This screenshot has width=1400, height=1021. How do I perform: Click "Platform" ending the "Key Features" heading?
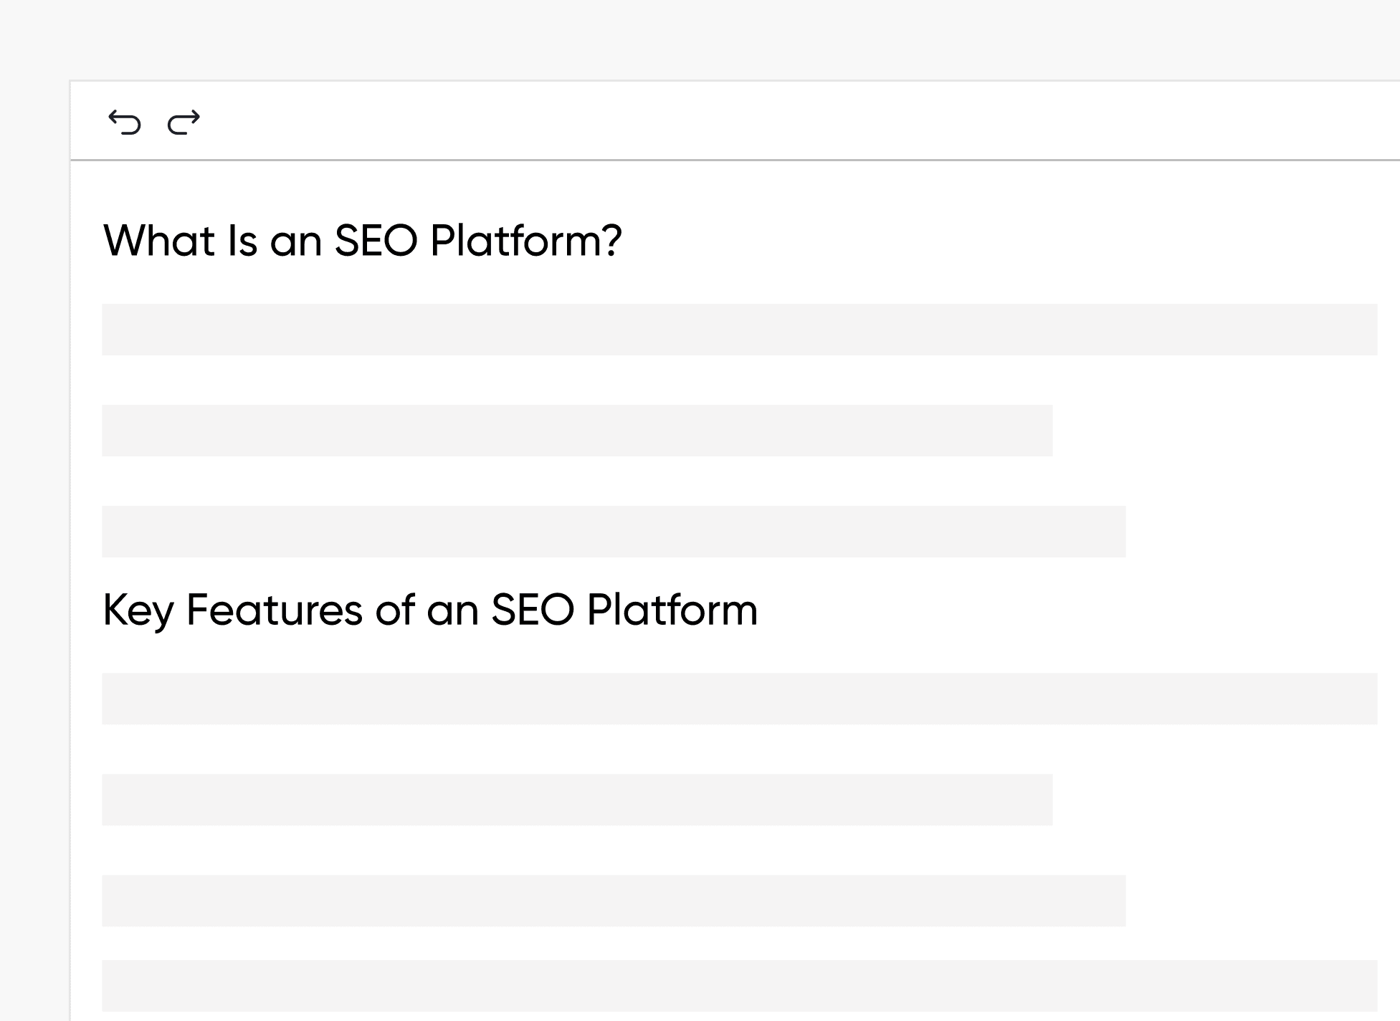pos(672,610)
